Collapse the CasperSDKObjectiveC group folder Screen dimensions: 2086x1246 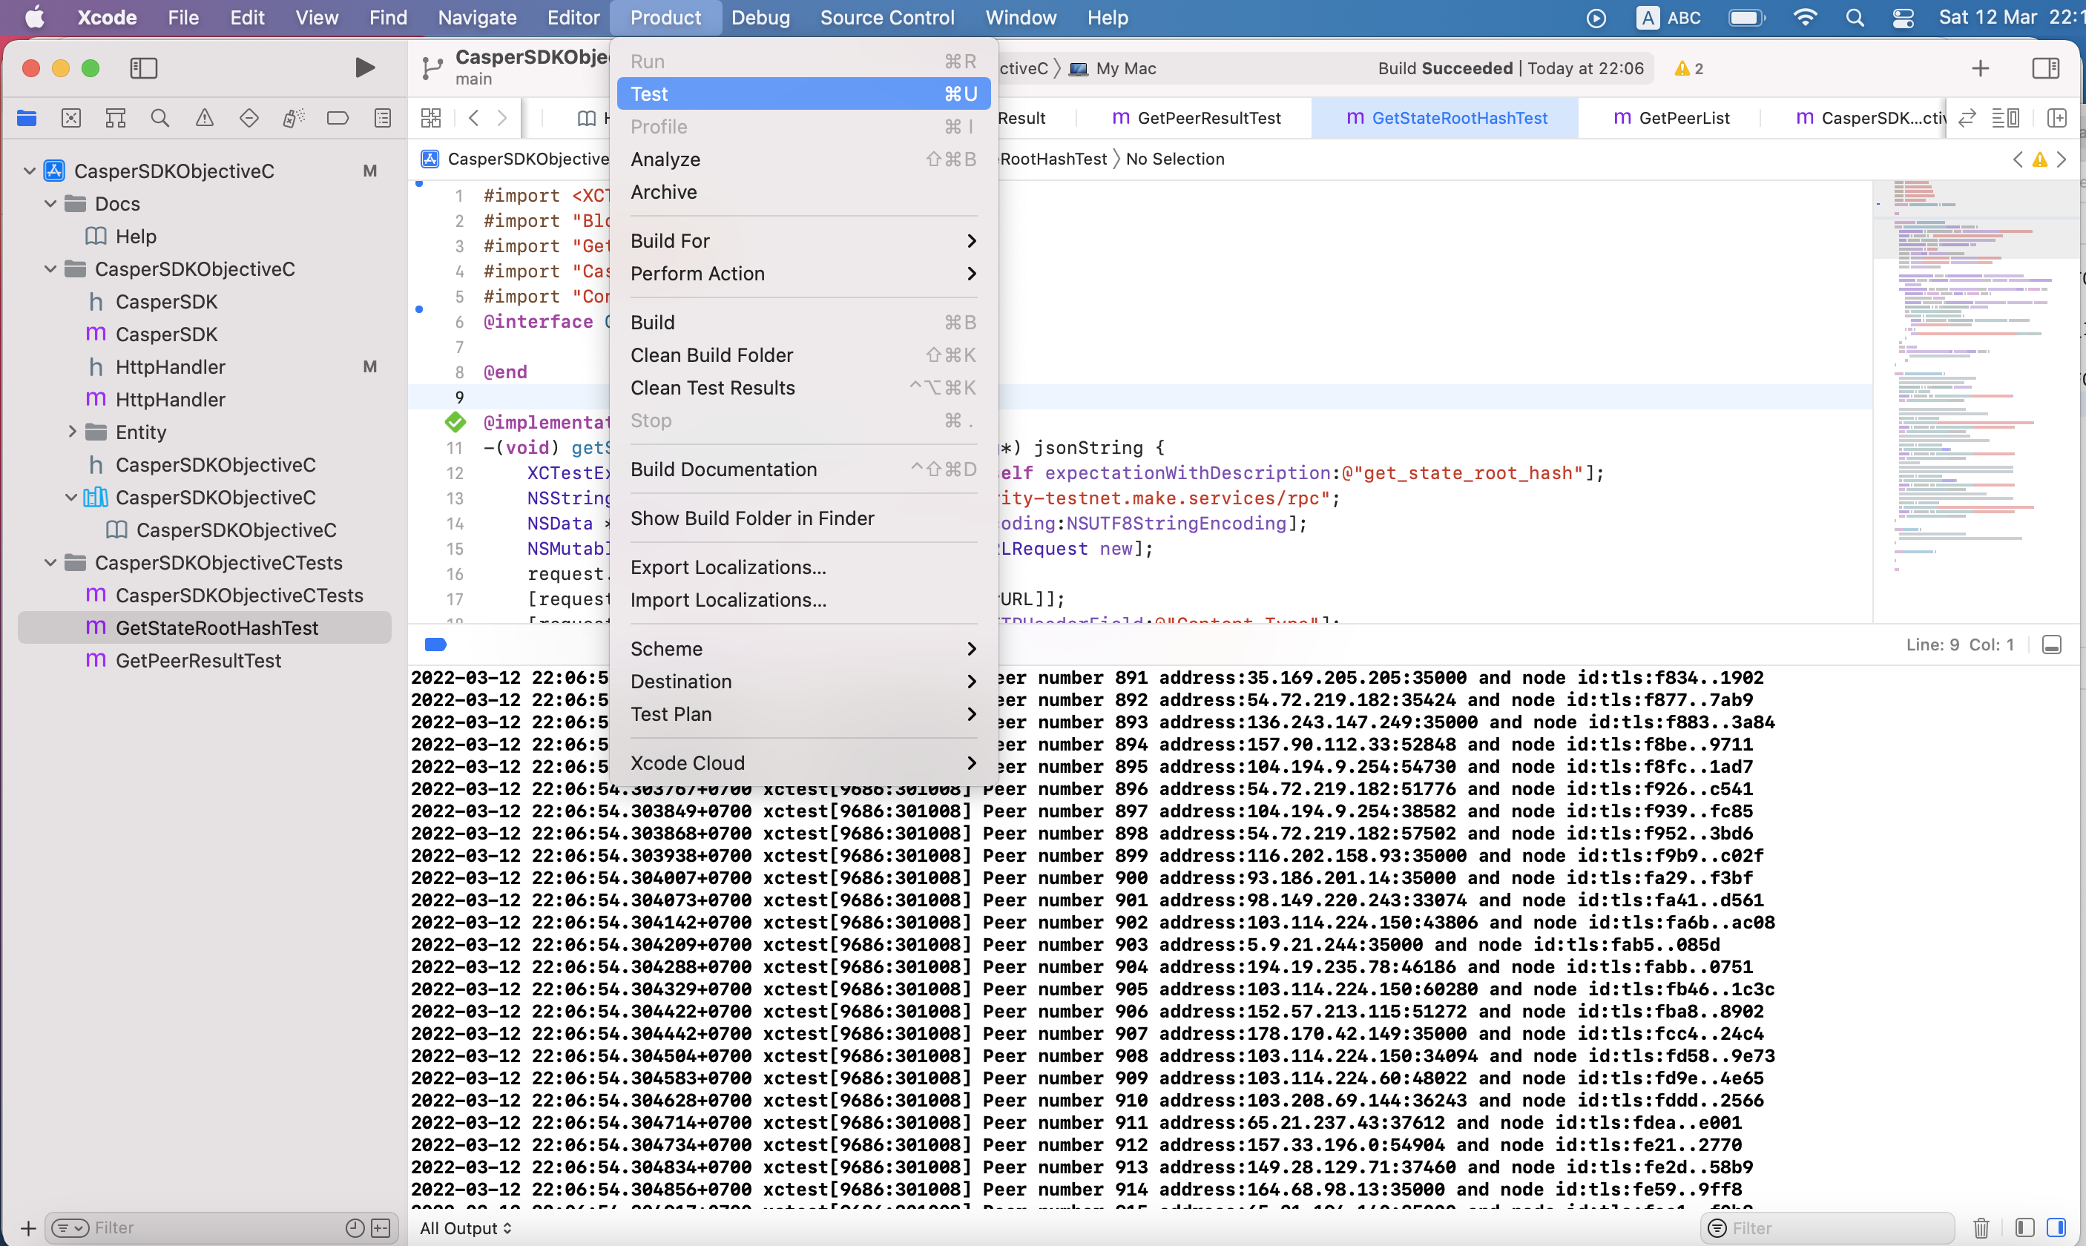tap(49, 268)
